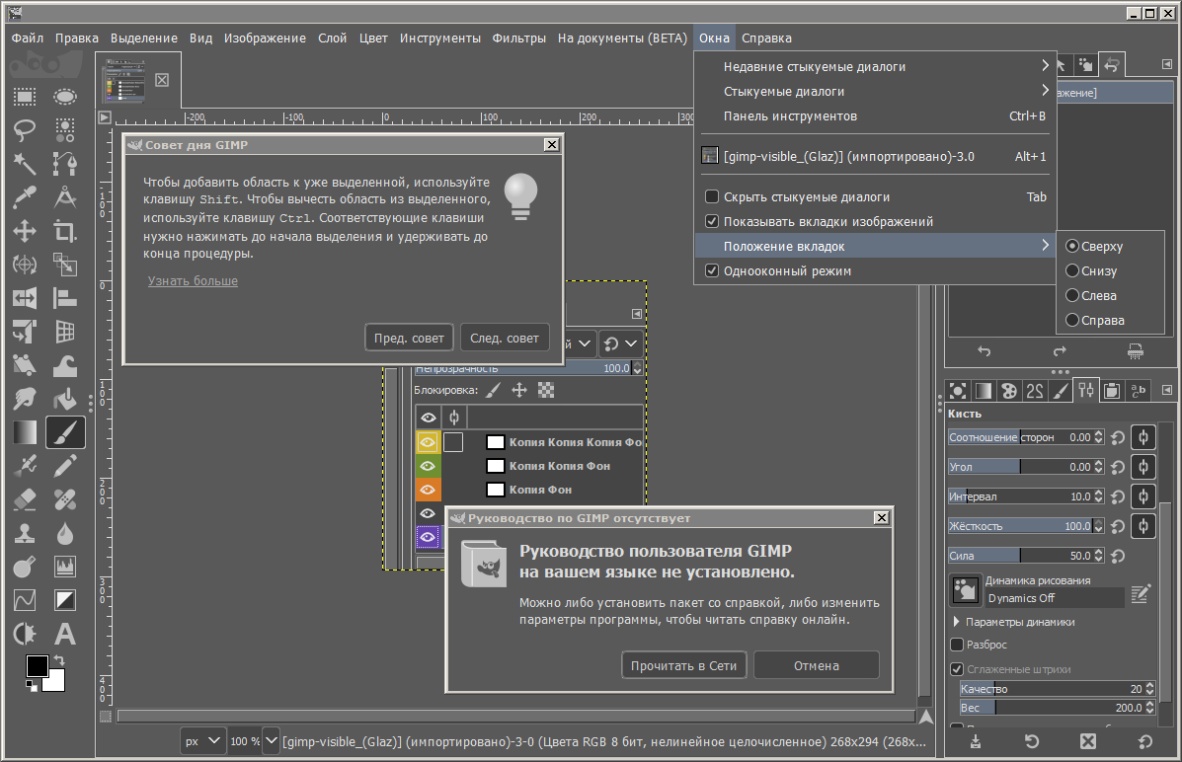Expand 'Положение вкладок' submenu entry
The height and width of the screenshot is (762, 1182).
(x=875, y=247)
